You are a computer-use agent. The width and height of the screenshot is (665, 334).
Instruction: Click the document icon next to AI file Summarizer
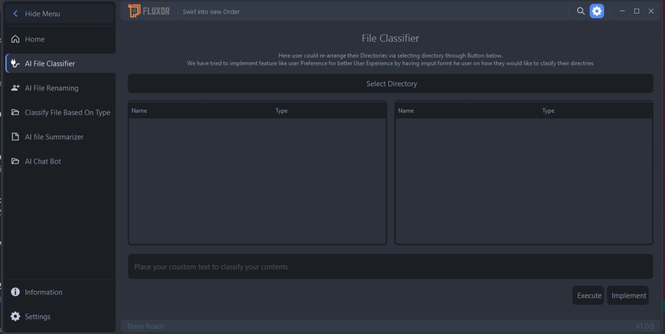(15, 137)
